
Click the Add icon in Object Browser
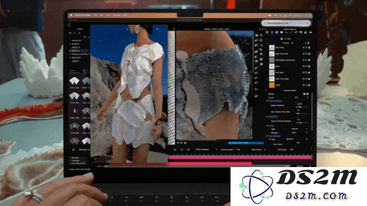[282, 39]
